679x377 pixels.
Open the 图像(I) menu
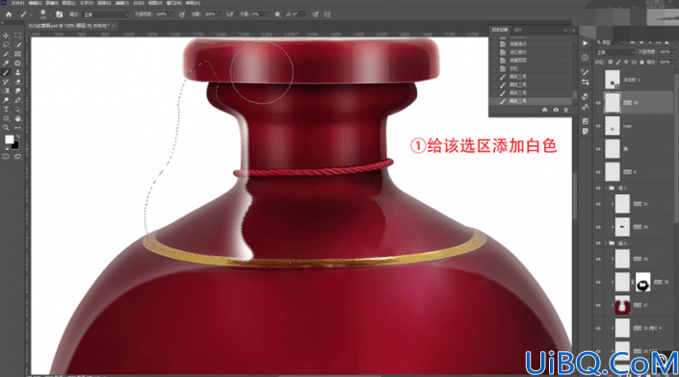[52, 3]
